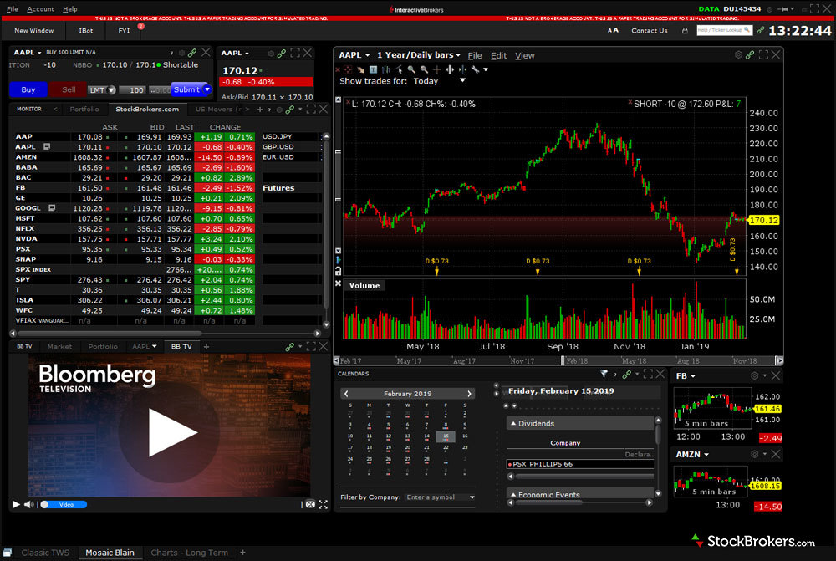
Task: Open Filter by Company symbol dropdown
Action: [472, 497]
